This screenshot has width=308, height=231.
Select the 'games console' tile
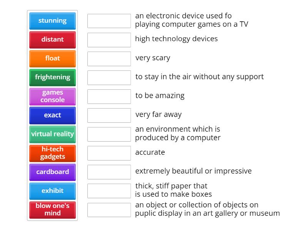tap(52, 96)
